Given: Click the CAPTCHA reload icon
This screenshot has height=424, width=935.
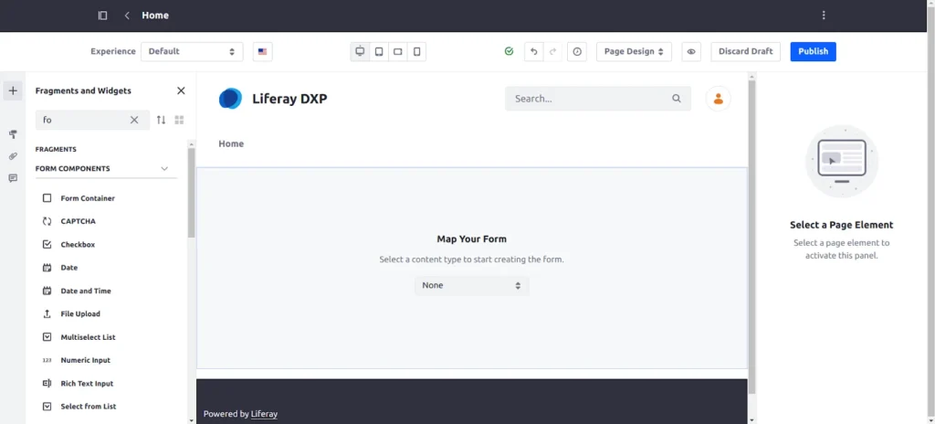Looking at the screenshot, I should (x=47, y=221).
